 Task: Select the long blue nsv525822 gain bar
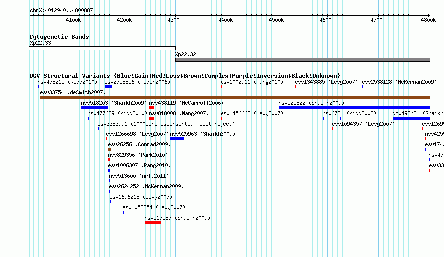[354, 108]
